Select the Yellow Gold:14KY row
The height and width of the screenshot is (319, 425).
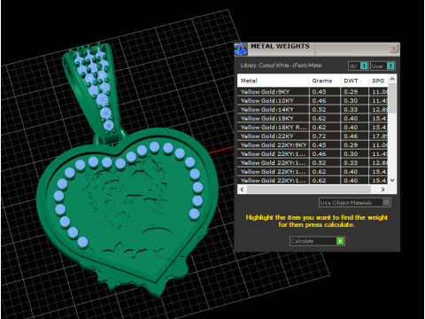click(x=313, y=109)
